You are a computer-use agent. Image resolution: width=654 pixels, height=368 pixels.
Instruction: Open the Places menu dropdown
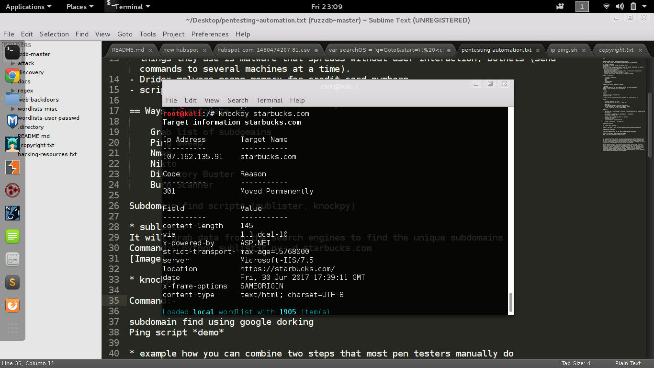pos(80,7)
